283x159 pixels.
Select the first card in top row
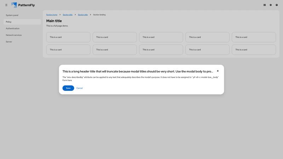(68, 37)
